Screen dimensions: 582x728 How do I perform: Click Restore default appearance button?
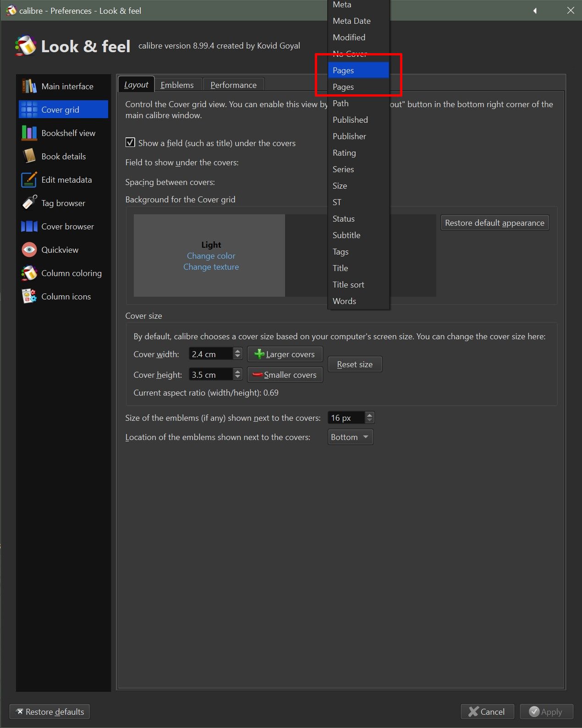pos(494,223)
